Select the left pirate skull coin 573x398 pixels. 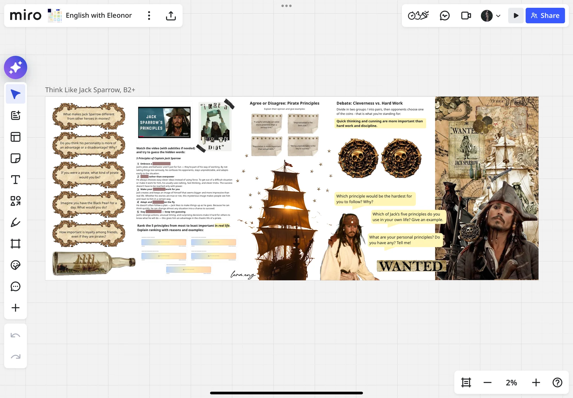click(x=358, y=158)
